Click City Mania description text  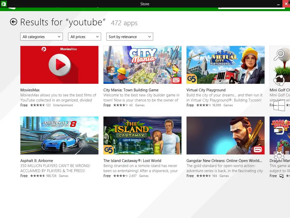coord(141,98)
